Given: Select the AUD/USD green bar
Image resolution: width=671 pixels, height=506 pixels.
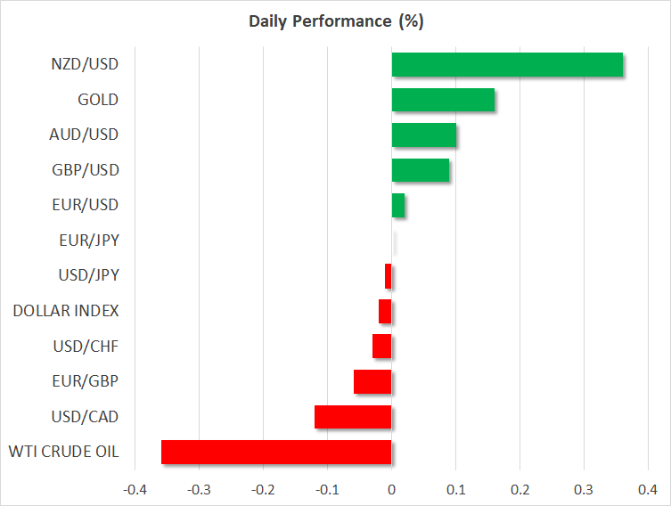Looking at the screenshot, I should click(x=424, y=135).
